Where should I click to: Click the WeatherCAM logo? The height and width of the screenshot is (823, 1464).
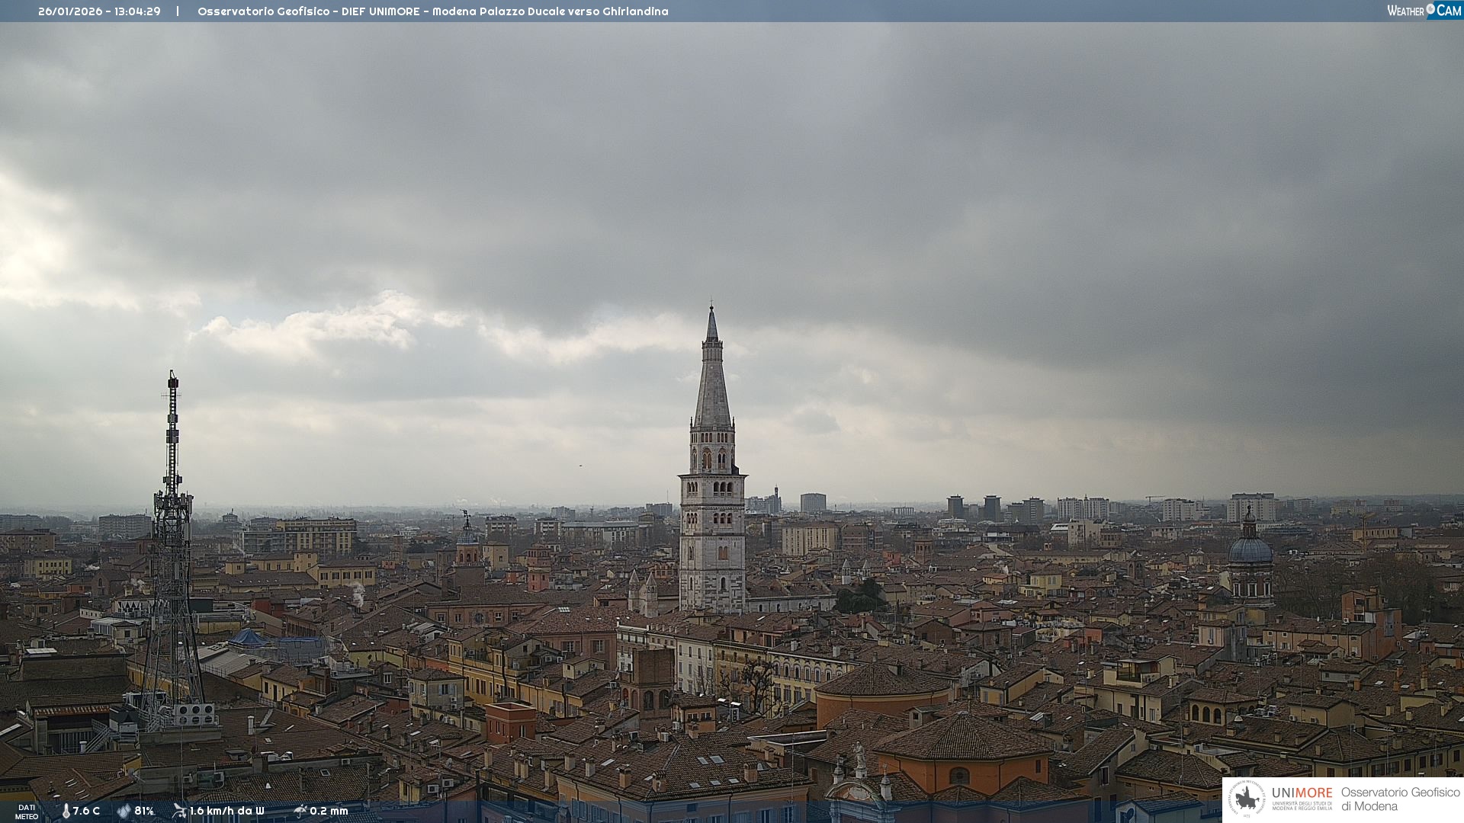click(1424, 11)
